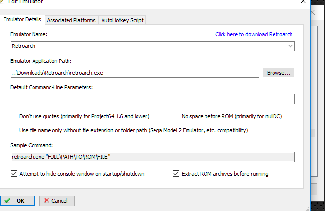Close the Edit Emulator dialog

pyautogui.click(x=303, y=2)
